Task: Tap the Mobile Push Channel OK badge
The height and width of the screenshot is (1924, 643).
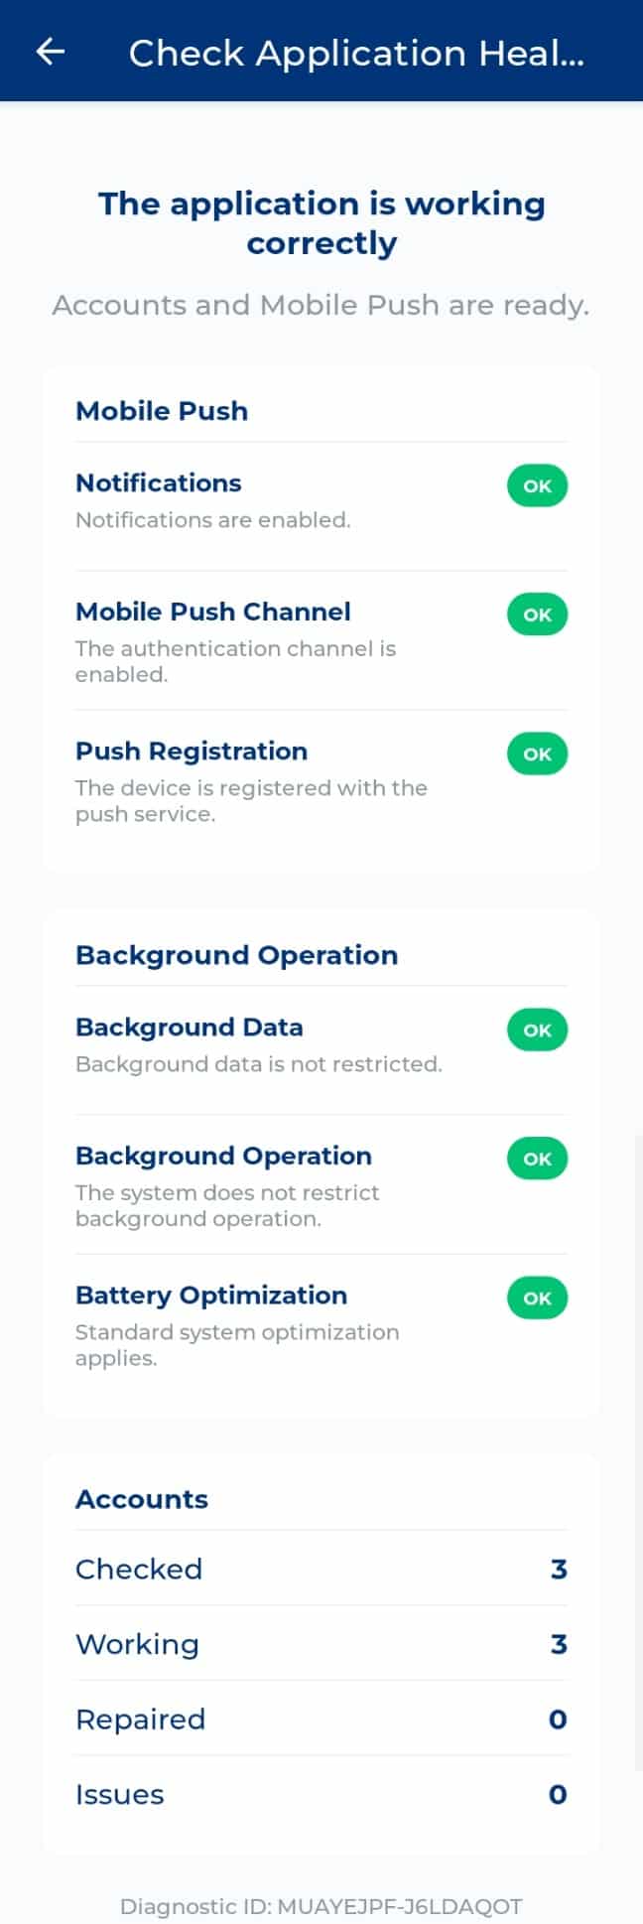Action: pos(537,615)
